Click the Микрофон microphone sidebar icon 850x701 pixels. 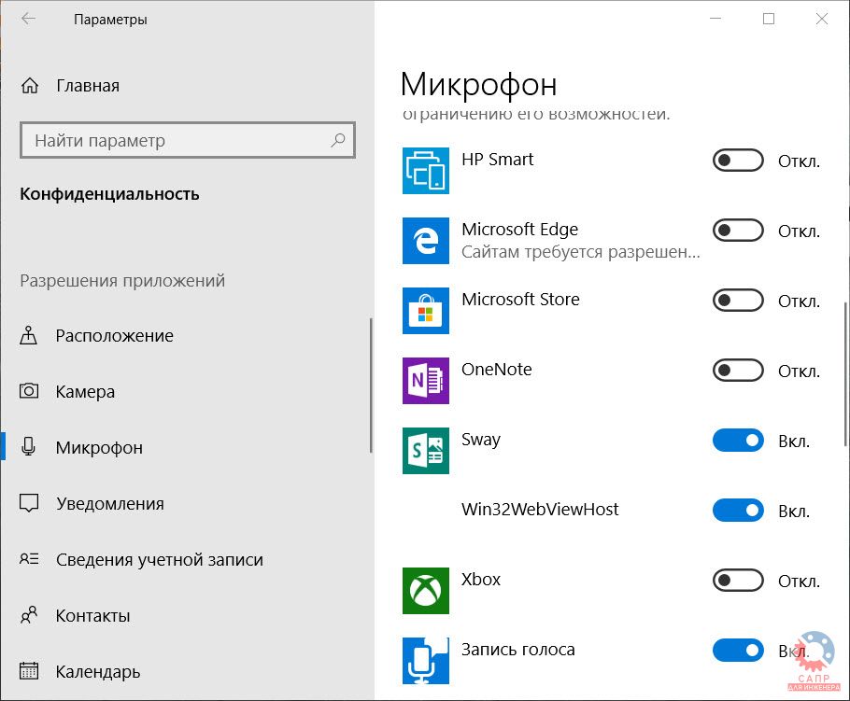tap(29, 447)
